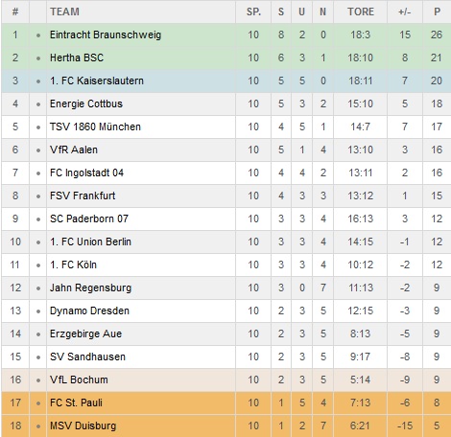Click the trend dot beside Hertha BSC
The width and height of the screenshot is (451, 437).
click(x=38, y=58)
